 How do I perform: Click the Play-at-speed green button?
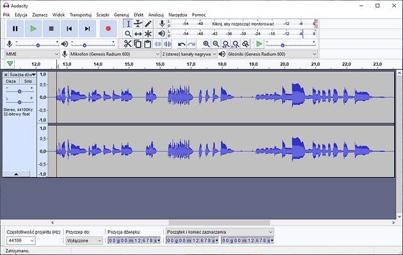(x=259, y=44)
